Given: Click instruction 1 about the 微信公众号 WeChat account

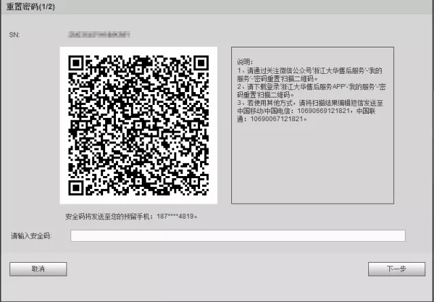Looking at the screenshot, I should [x=309, y=74].
